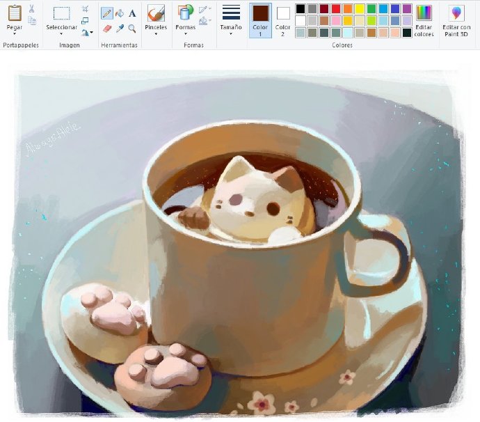Click the Tamaño line thickness icon
480x422 pixels.
(231, 13)
